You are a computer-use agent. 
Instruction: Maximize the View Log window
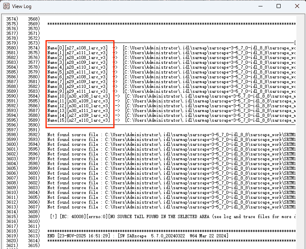tap(278, 6)
